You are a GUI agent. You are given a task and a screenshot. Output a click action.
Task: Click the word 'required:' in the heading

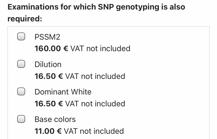25,19
